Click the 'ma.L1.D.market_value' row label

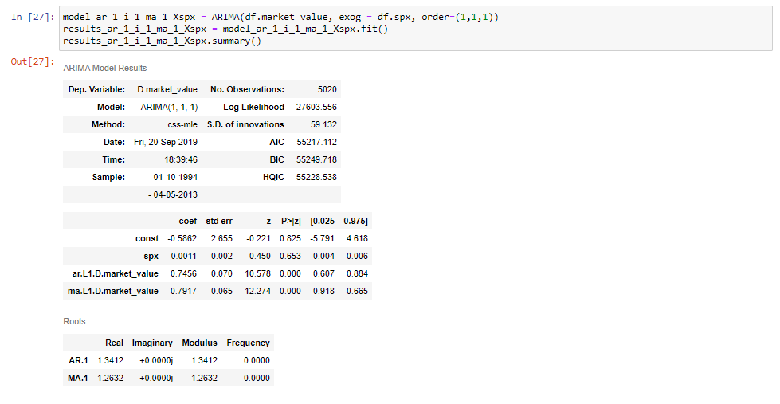113,291
